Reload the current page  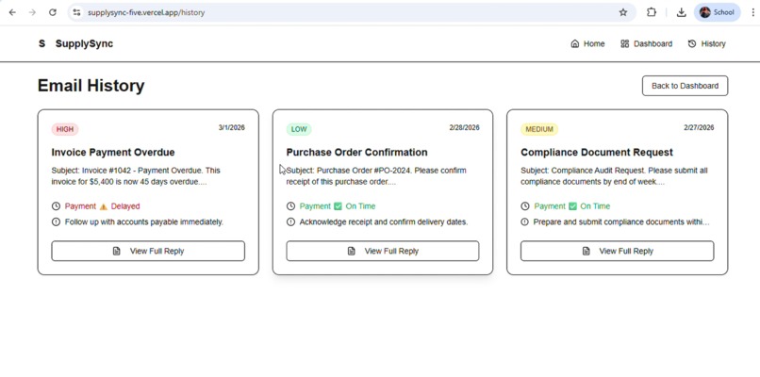53,12
